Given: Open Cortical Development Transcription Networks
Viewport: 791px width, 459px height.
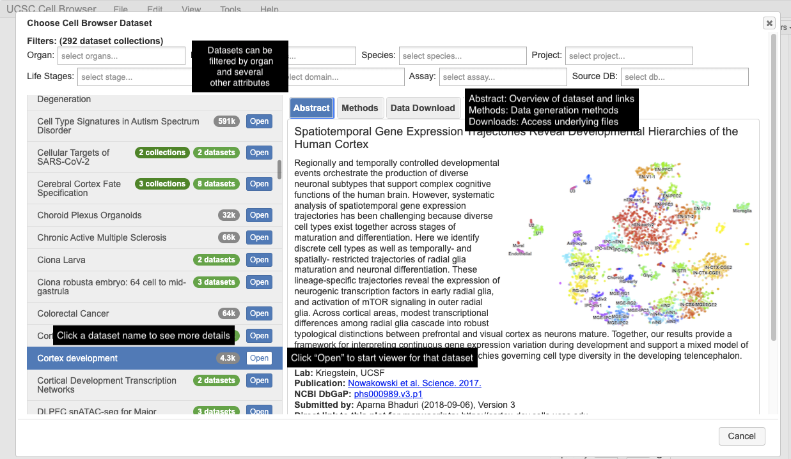Looking at the screenshot, I should click(x=259, y=380).
